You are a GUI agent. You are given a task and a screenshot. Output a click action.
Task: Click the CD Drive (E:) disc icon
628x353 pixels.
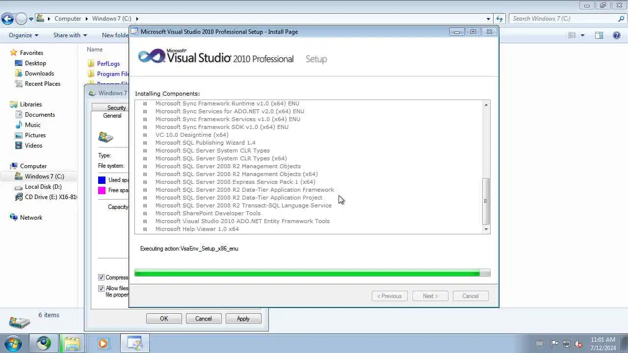pos(19,197)
